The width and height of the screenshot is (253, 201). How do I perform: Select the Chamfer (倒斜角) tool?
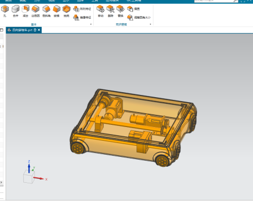pyautogui.click(x=47, y=11)
